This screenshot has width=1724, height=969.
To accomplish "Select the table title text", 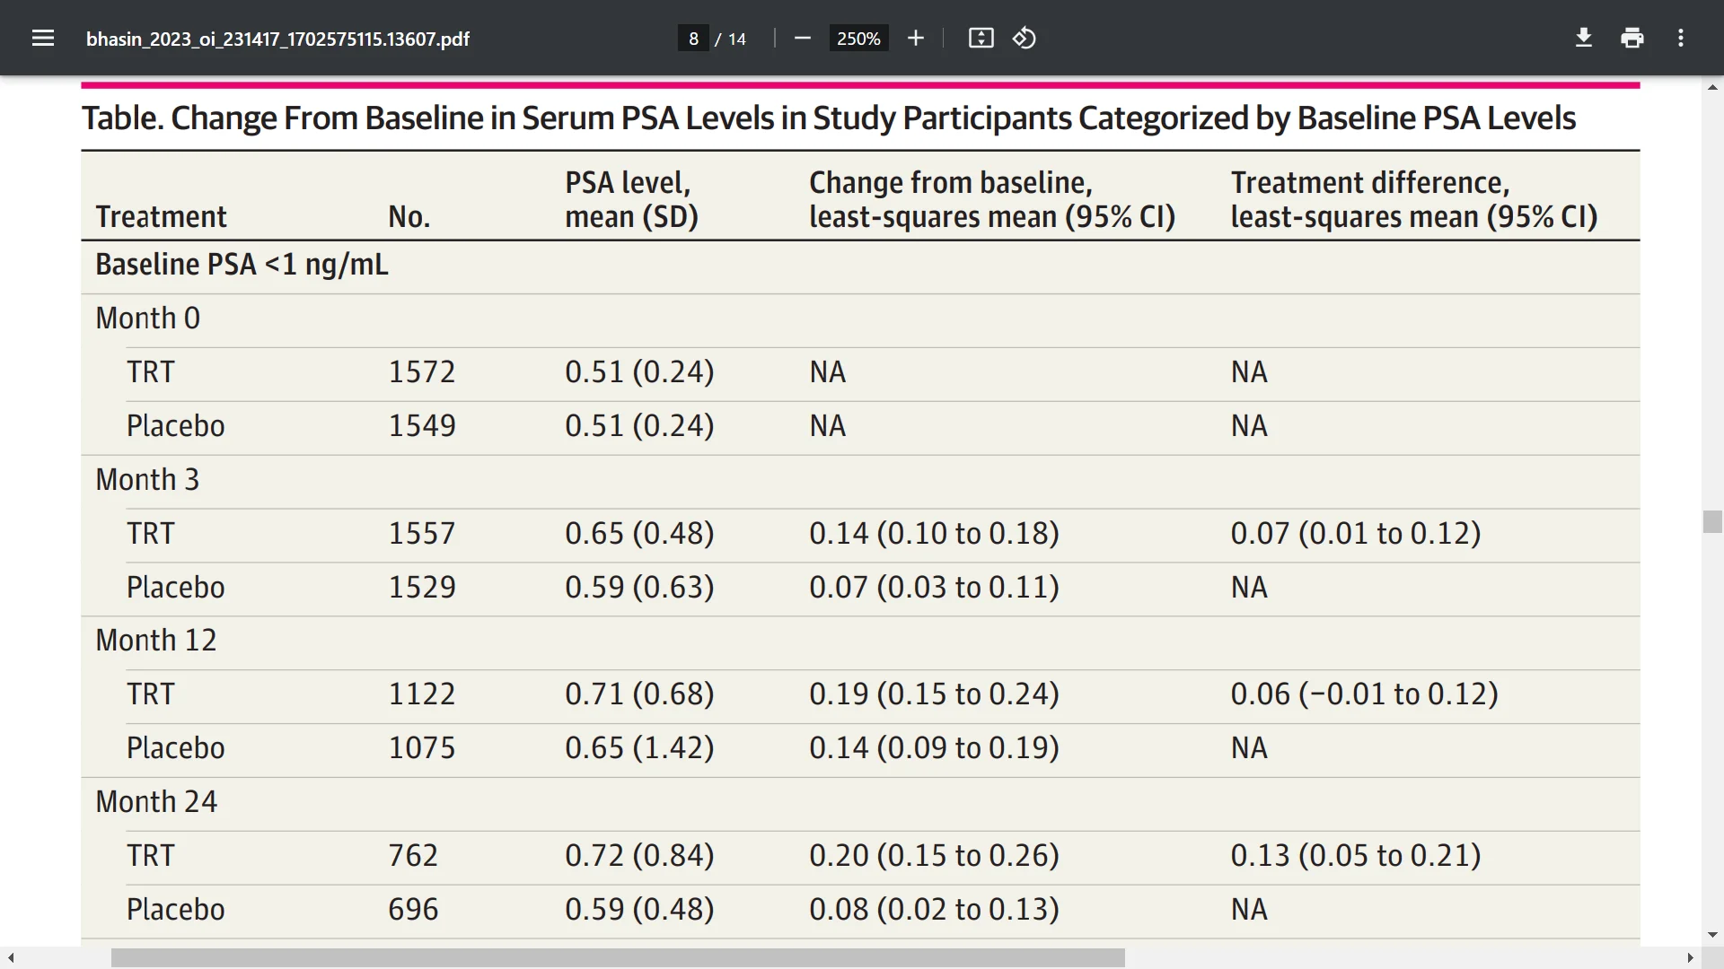I will coord(828,117).
